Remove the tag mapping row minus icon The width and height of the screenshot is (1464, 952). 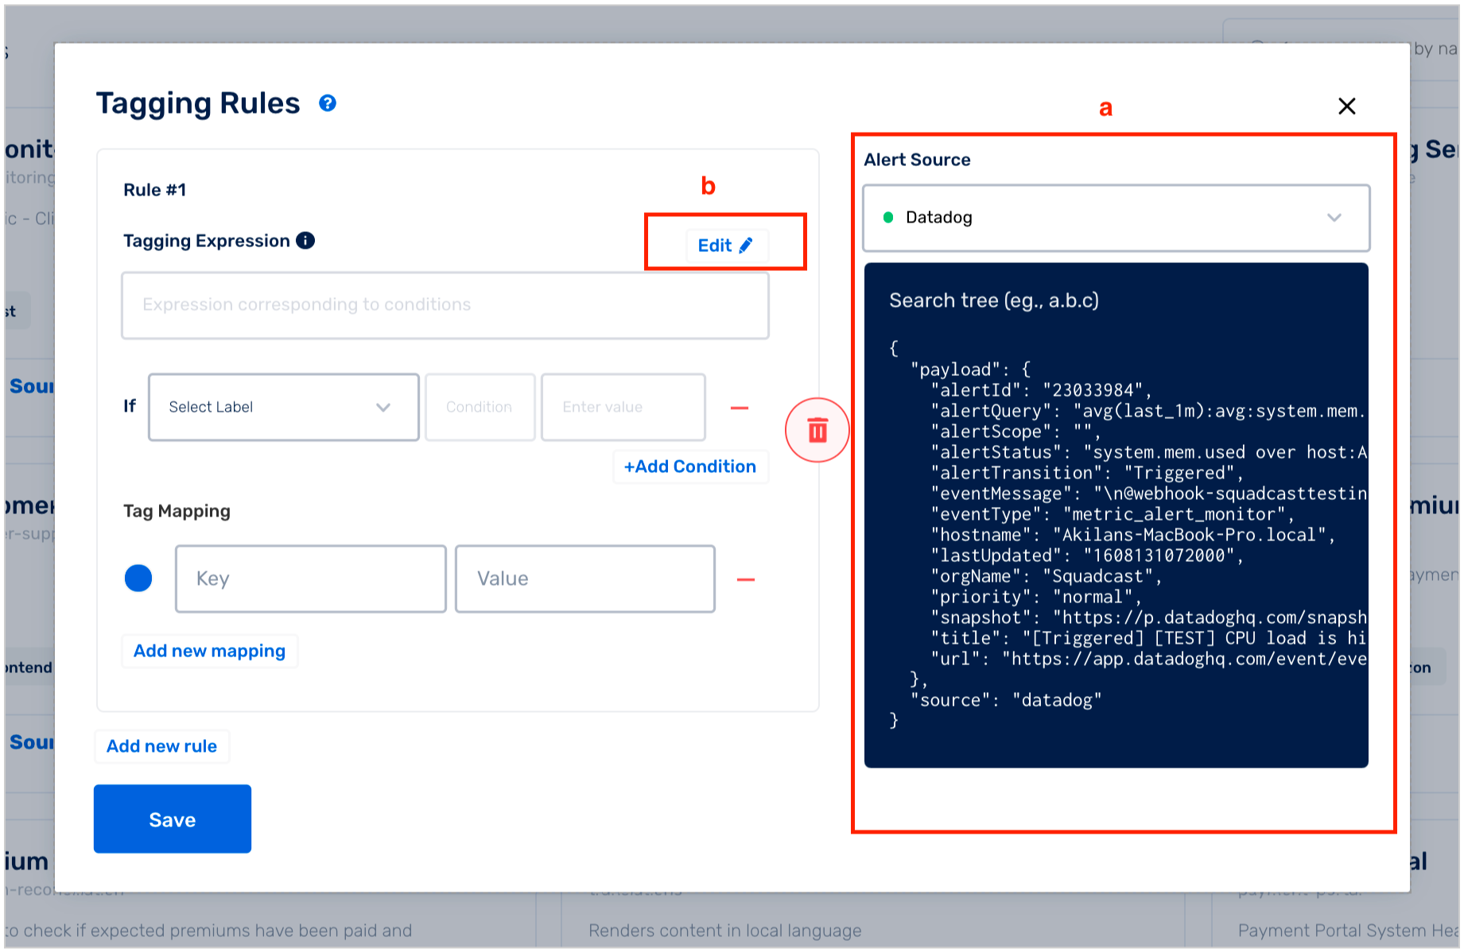746,579
